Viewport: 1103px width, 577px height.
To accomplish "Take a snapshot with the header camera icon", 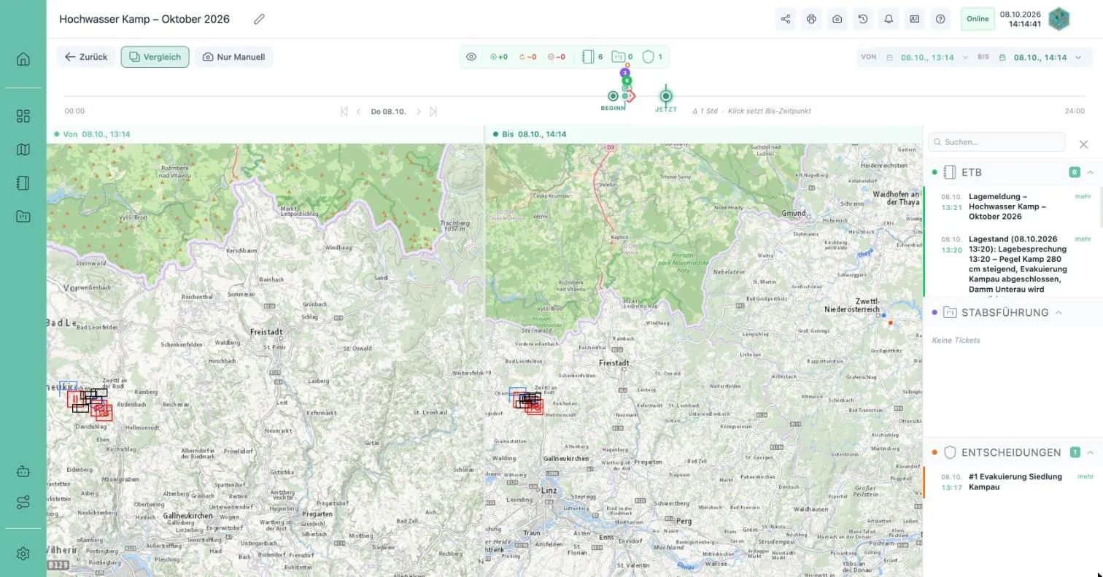I will pos(837,19).
